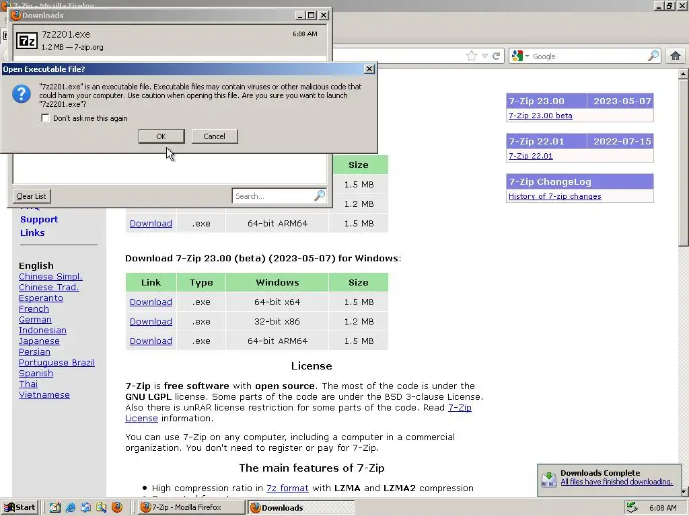The width and height of the screenshot is (689, 516).
Task: Open the 7-Zip 22.01 link
Action: pyautogui.click(x=530, y=156)
